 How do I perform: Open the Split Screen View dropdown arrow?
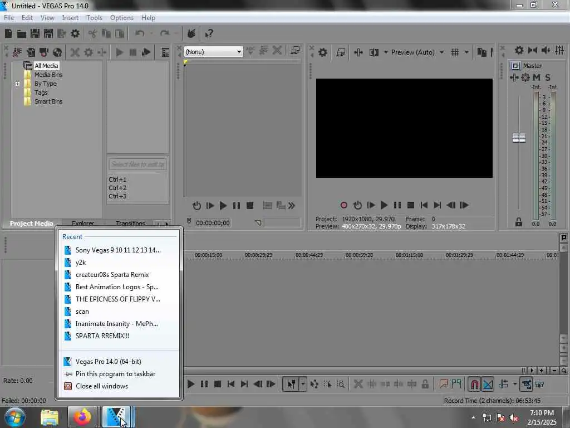(x=386, y=52)
